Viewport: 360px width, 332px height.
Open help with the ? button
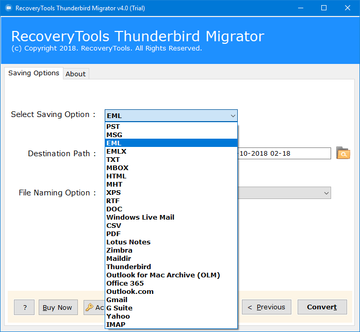tap(24, 307)
